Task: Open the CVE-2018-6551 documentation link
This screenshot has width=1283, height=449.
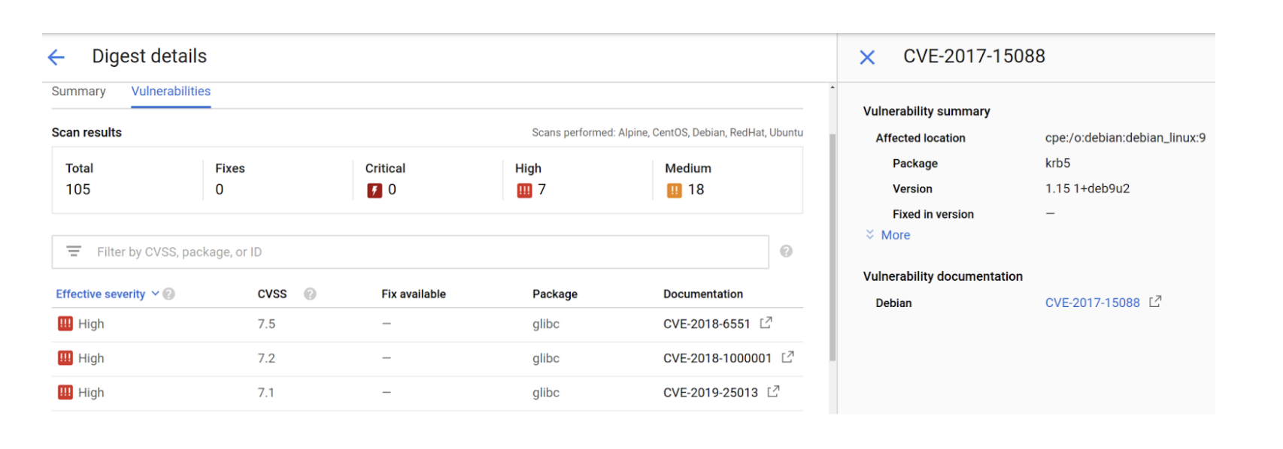Action: coord(706,324)
